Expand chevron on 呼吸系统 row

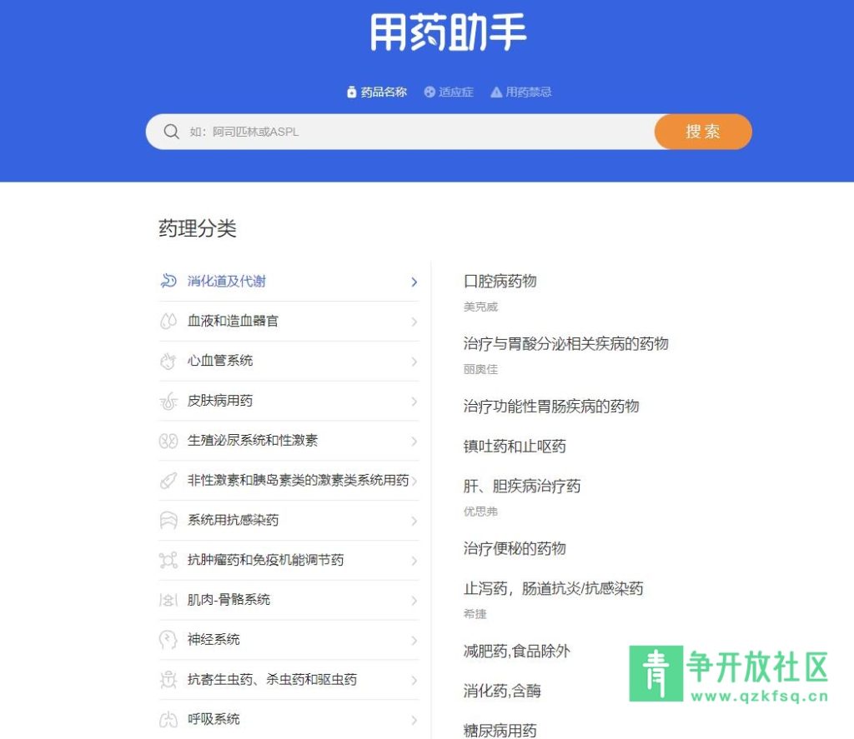[x=414, y=720]
